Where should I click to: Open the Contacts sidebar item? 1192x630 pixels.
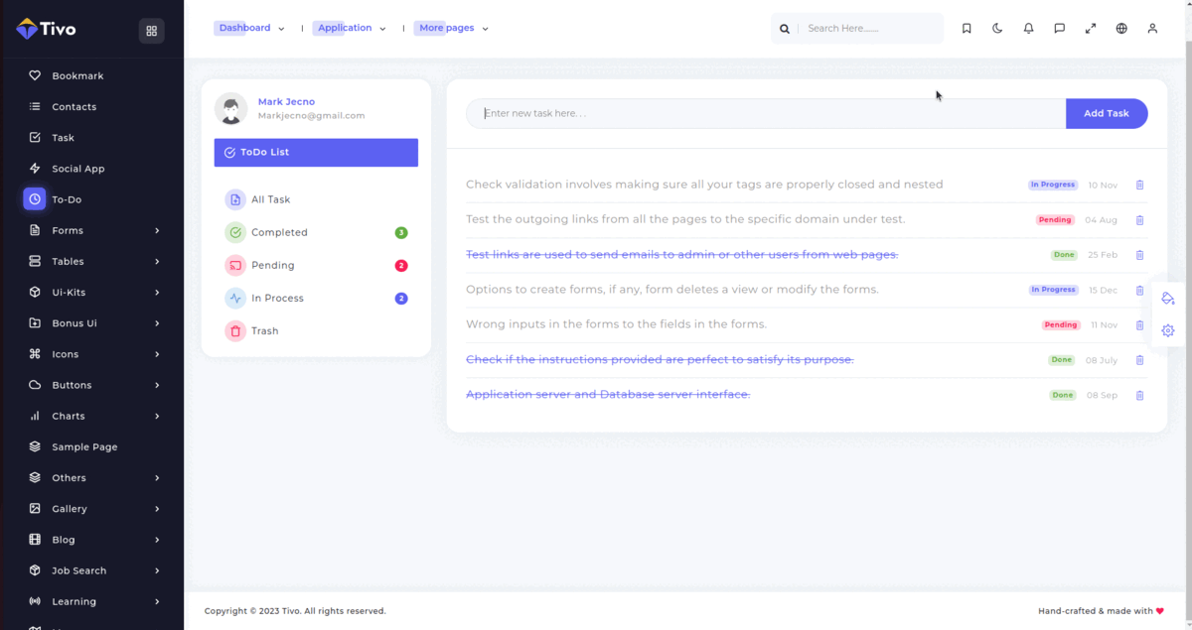74,107
